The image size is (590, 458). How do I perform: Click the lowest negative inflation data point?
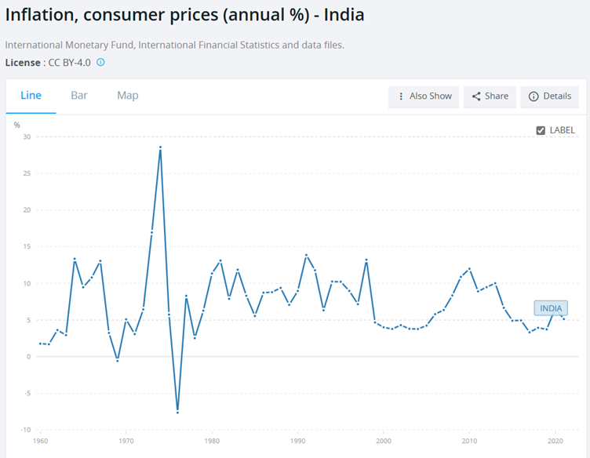(x=177, y=412)
